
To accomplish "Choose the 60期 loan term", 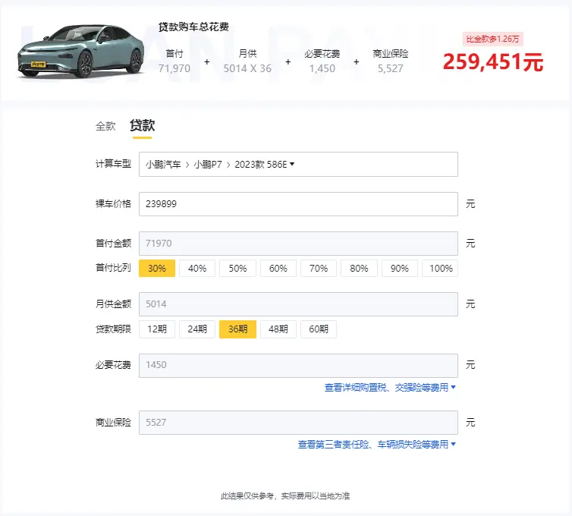I will point(319,329).
